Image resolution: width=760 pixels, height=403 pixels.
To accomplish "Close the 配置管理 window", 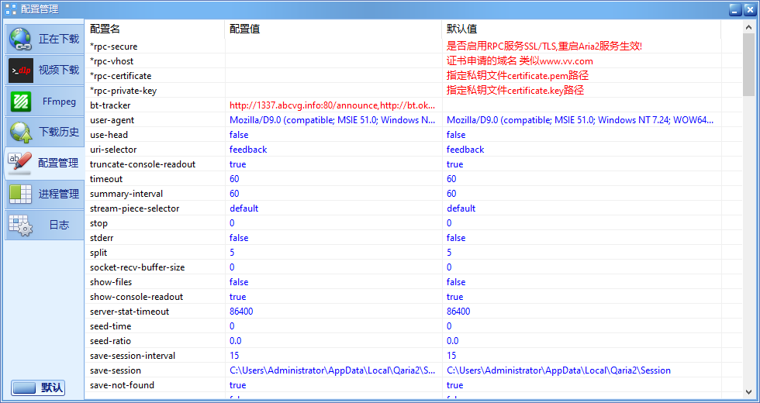I will 751,9.
